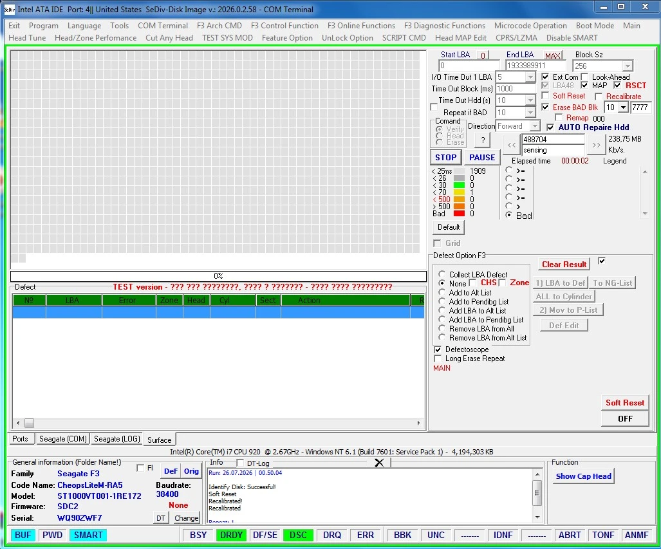Click the Start LBA 0 reset button
This screenshot has width=661, height=549.
click(x=483, y=55)
